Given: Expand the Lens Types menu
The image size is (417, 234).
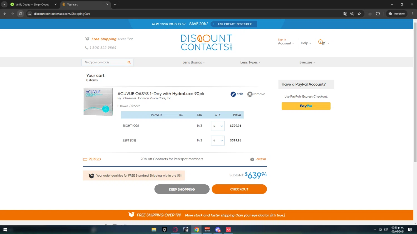Looking at the screenshot, I should (250, 62).
